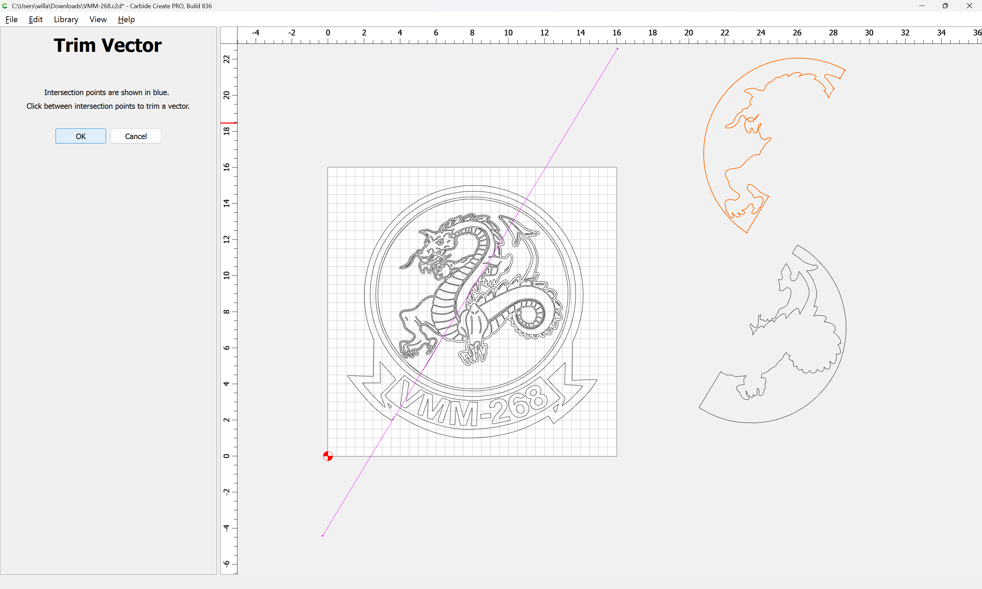The height and width of the screenshot is (589, 982).
Task: Click the red marker on vertical ruler
Action: pyautogui.click(x=229, y=123)
